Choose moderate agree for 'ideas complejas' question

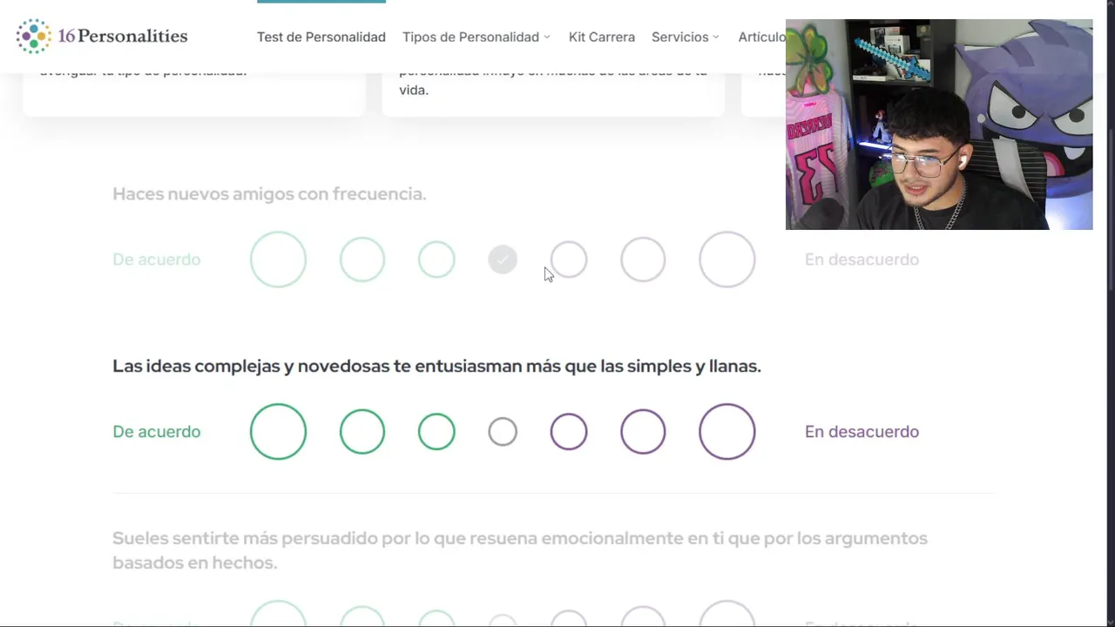tap(362, 432)
